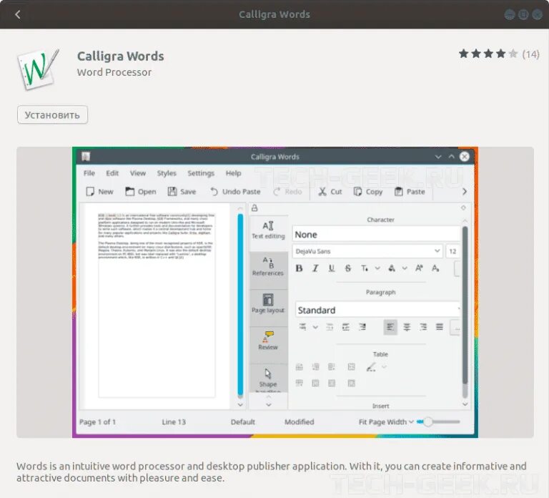Click the 'Modified' status text
Screen dimensions: 549x498
coord(299,421)
